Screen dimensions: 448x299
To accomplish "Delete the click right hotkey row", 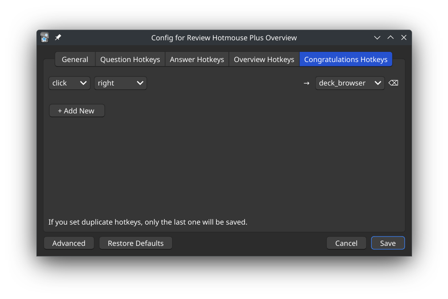I will tap(393, 83).
